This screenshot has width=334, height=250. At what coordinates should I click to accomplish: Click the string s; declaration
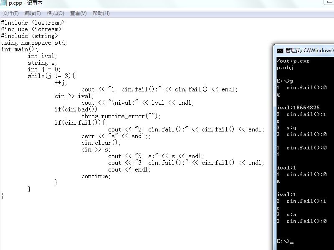(x=43, y=63)
